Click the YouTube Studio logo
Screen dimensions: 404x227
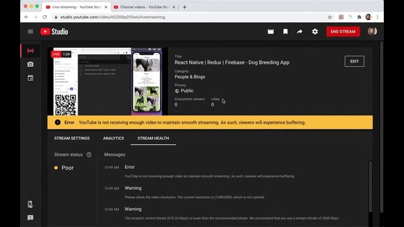(54, 32)
